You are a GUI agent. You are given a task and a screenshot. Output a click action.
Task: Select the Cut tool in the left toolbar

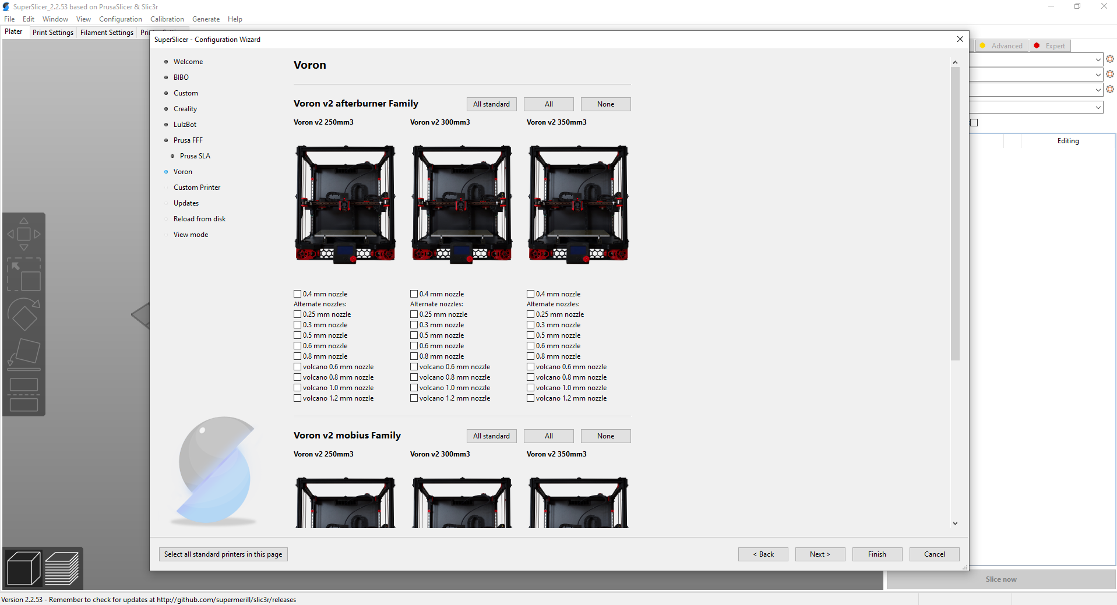tap(24, 395)
